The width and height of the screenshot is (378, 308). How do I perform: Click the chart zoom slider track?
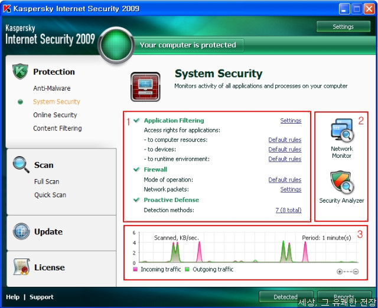tap(348, 271)
